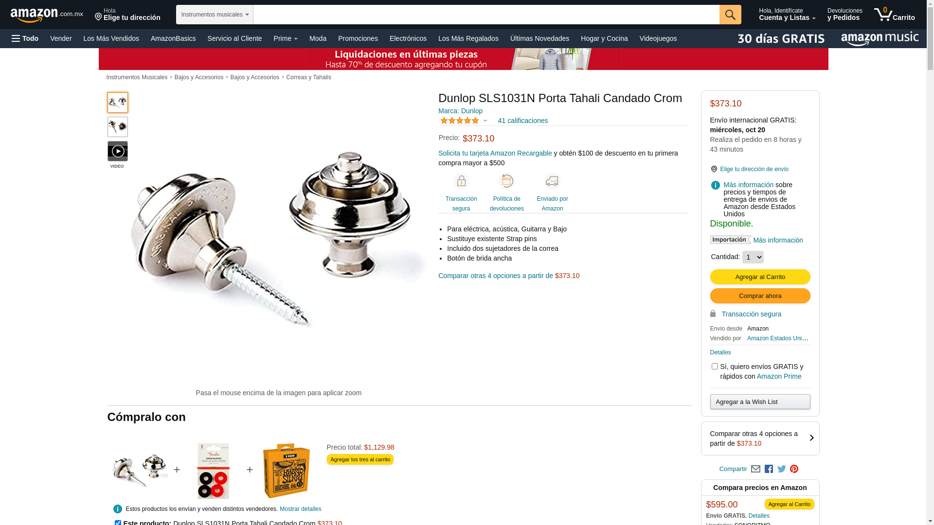Open the Prime menu in navigation bar
Viewport: 934px width, 525px height.
click(x=286, y=38)
